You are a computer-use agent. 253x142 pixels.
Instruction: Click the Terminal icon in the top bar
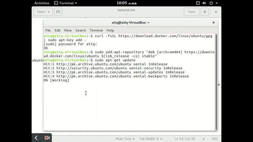[x=56, y=3]
